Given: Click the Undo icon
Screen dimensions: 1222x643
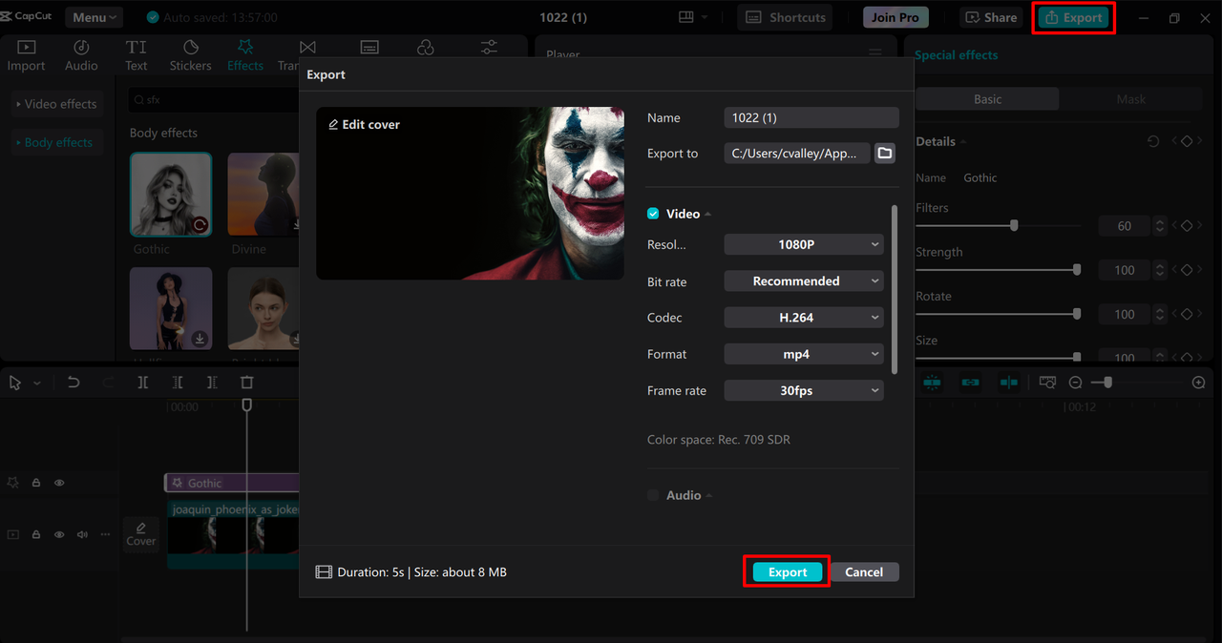Looking at the screenshot, I should point(74,383).
